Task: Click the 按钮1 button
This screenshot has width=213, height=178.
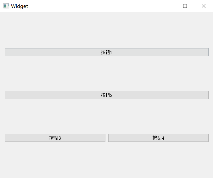Action: 107,52
